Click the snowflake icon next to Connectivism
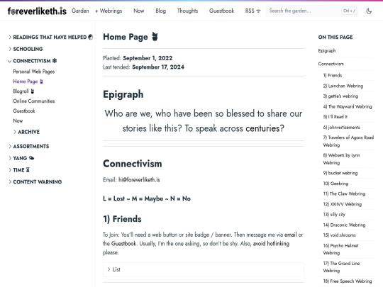This screenshot has width=383, height=287. coord(55,61)
